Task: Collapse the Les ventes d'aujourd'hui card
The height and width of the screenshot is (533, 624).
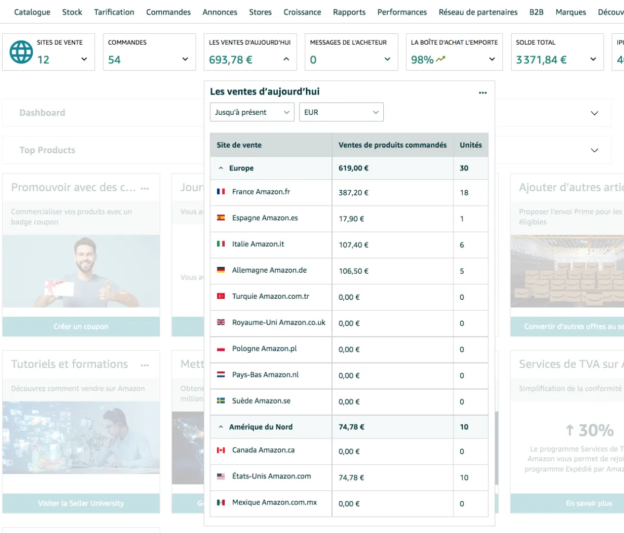Action: [x=287, y=59]
